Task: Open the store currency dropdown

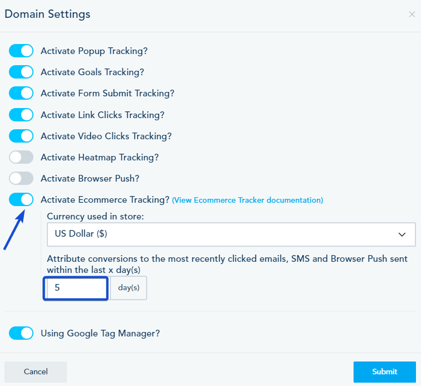Action: [223, 234]
